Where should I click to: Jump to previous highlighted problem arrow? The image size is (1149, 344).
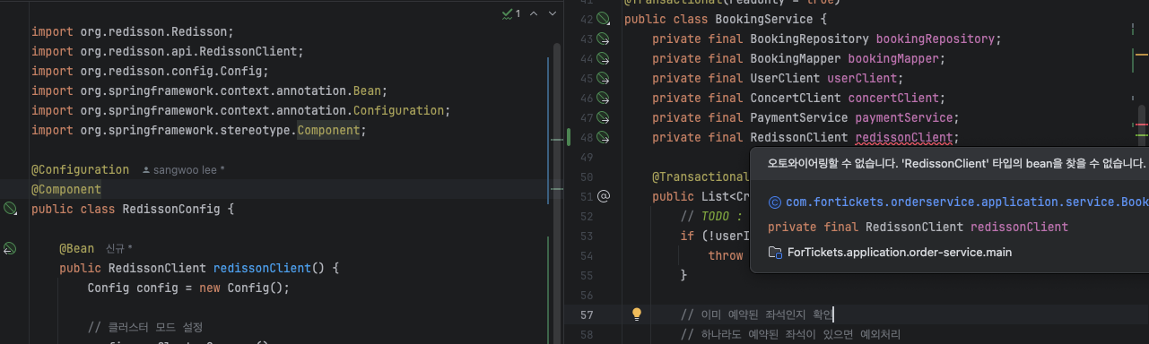(533, 14)
